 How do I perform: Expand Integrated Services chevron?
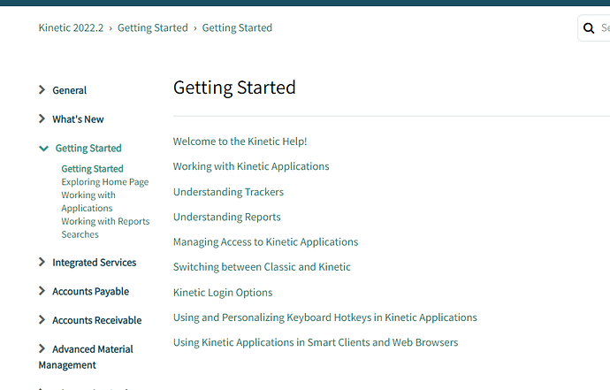42,262
